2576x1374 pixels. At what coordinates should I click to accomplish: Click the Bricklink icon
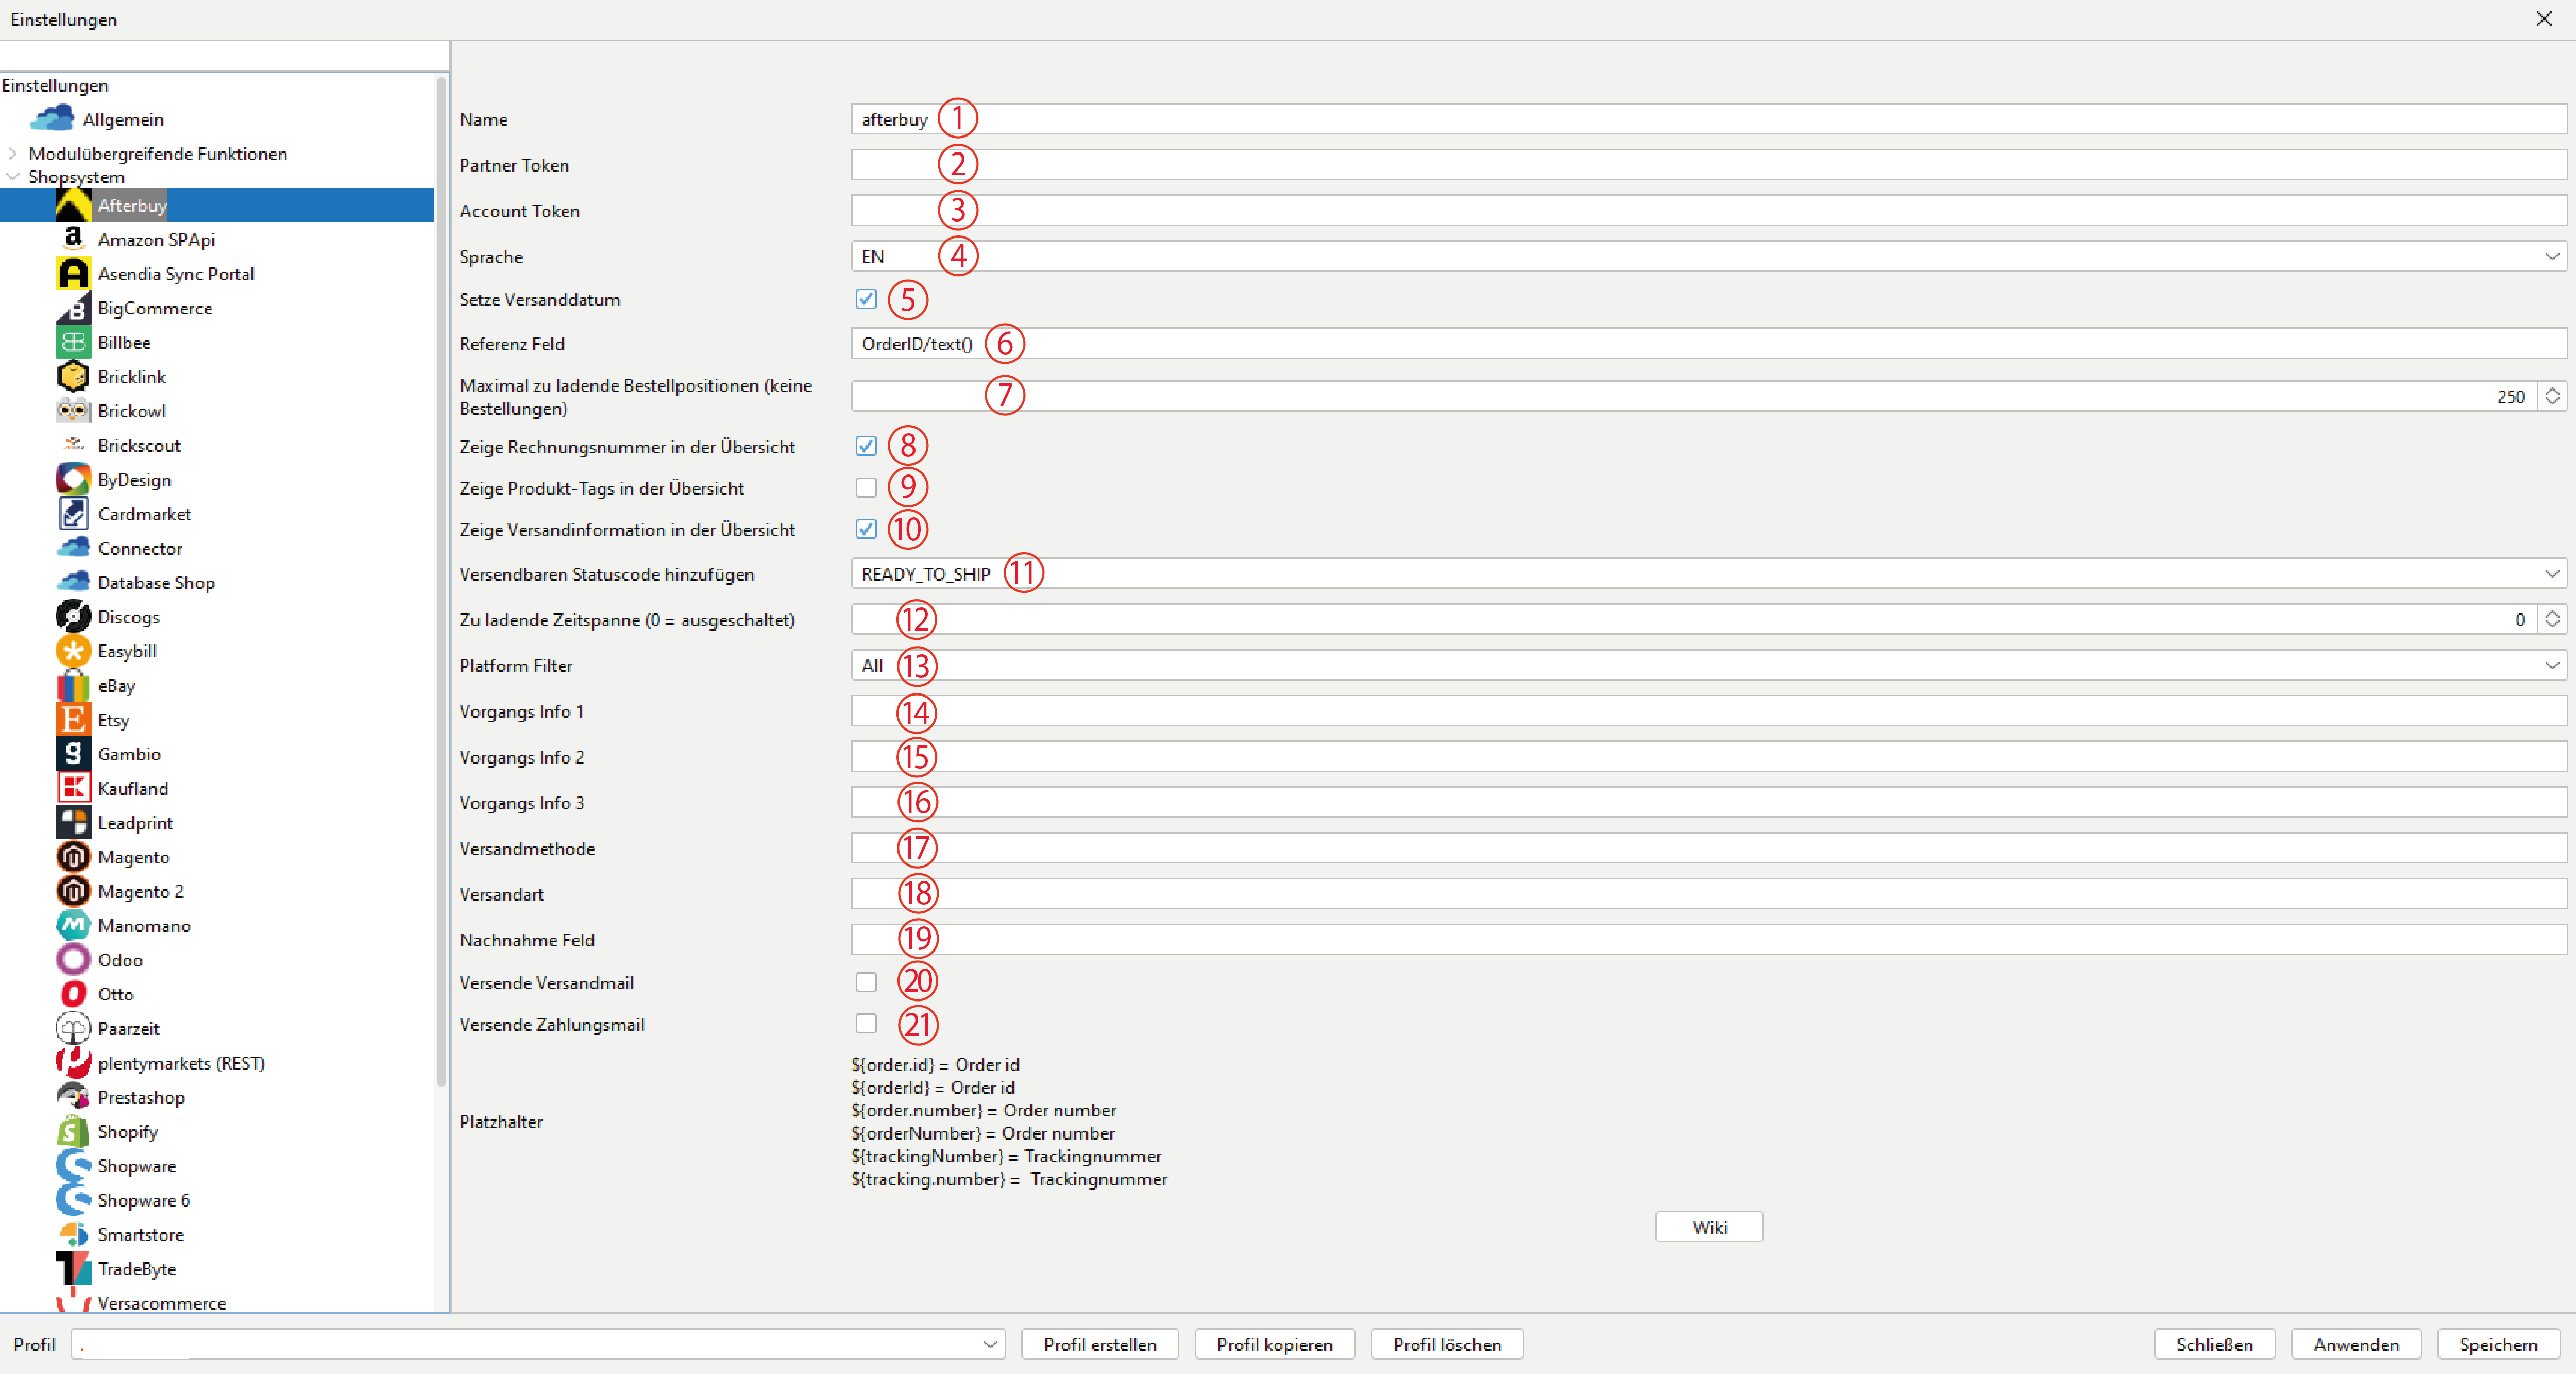[x=73, y=376]
